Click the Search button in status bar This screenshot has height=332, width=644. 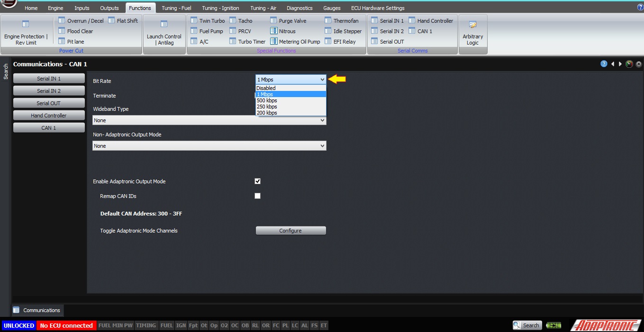coord(527,325)
